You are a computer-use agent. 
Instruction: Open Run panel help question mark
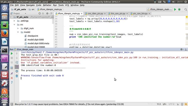12,83
